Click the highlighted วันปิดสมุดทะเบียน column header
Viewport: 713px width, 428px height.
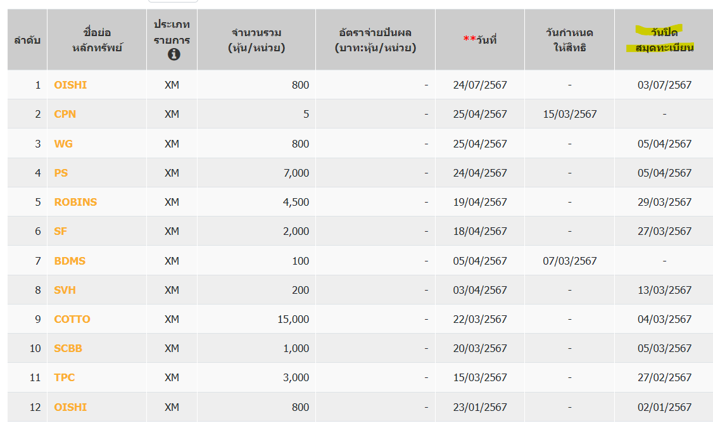coord(664,39)
